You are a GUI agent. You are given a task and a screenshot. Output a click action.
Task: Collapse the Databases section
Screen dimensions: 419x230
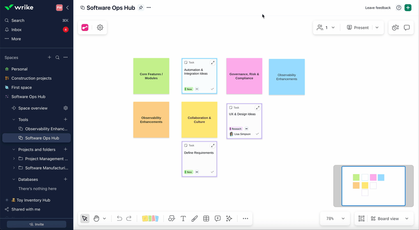pos(14,179)
